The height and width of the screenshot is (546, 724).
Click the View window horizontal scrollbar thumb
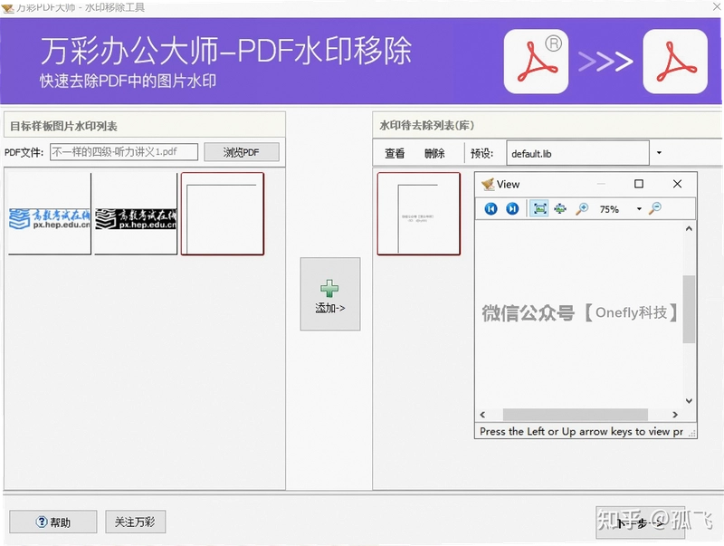pos(575,415)
